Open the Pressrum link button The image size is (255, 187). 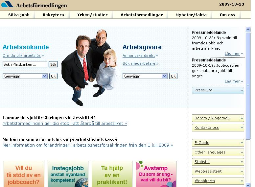pyautogui.click(x=218, y=90)
